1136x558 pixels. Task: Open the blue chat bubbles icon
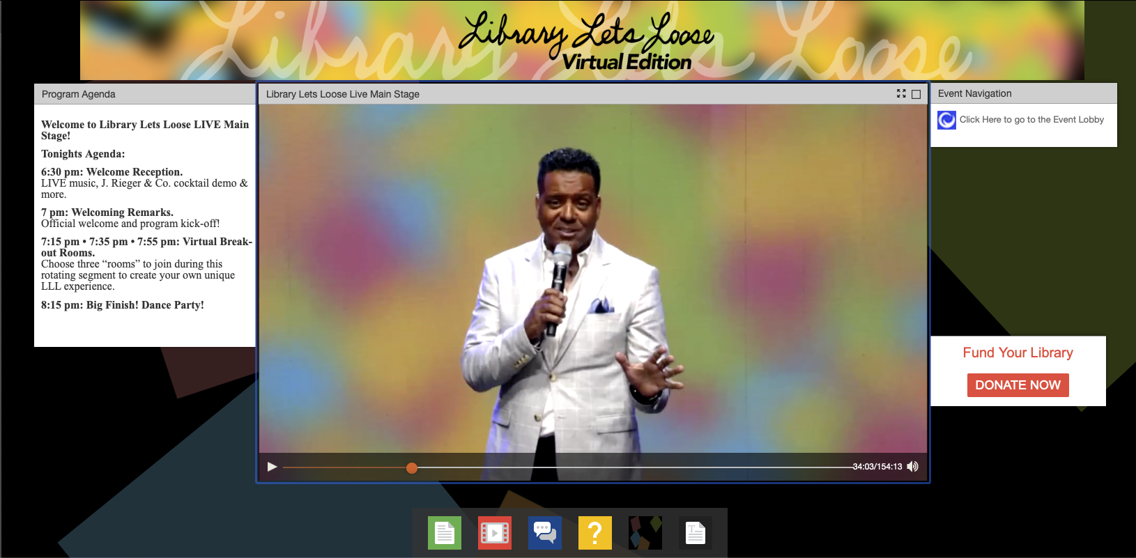point(545,533)
